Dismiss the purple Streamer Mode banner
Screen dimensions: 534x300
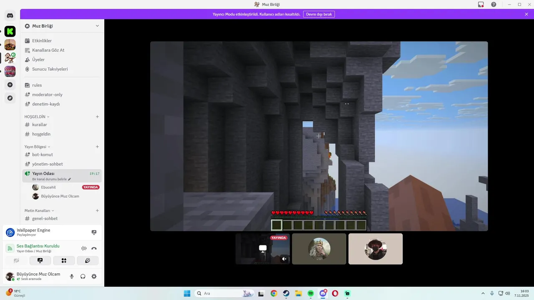(x=526, y=14)
